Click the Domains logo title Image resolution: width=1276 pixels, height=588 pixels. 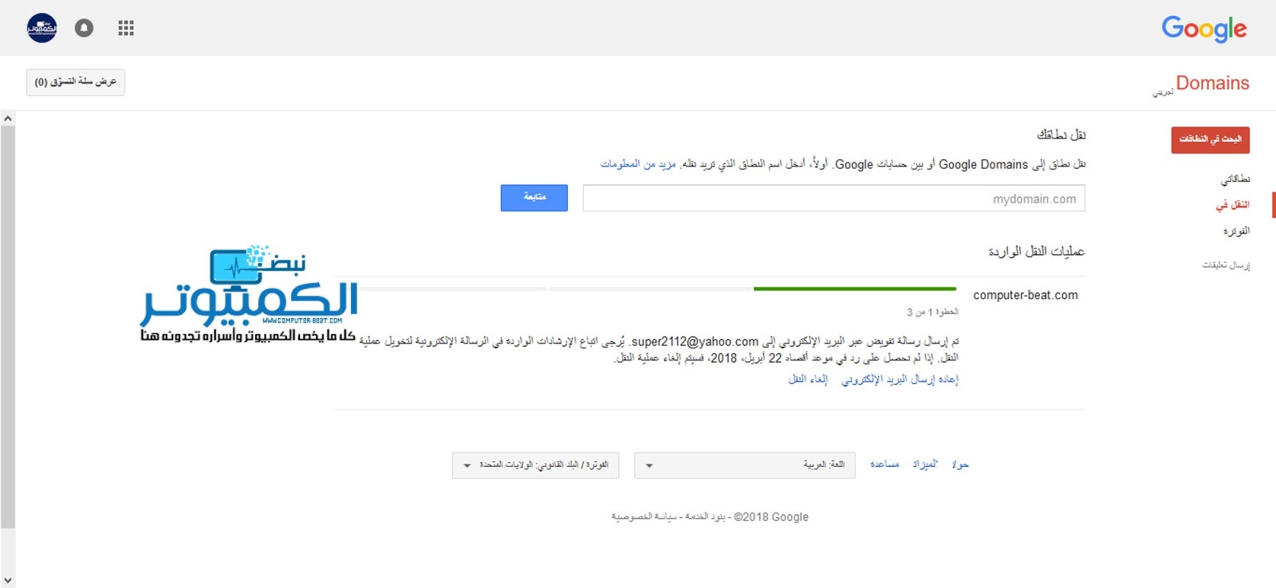point(1212,83)
